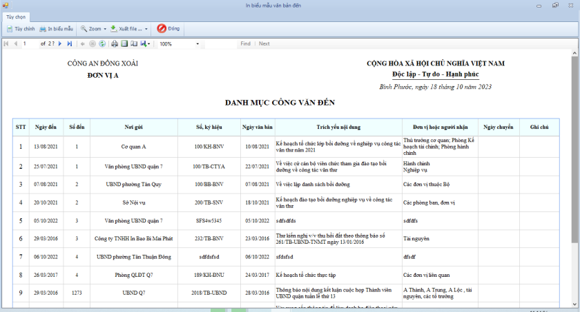The width and height of the screenshot is (580, 312).
Task: Open the Zoom dropdown in the ribbon
Action: tap(91, 29)
